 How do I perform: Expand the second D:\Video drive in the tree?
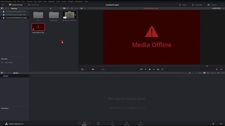coord(2,15)
